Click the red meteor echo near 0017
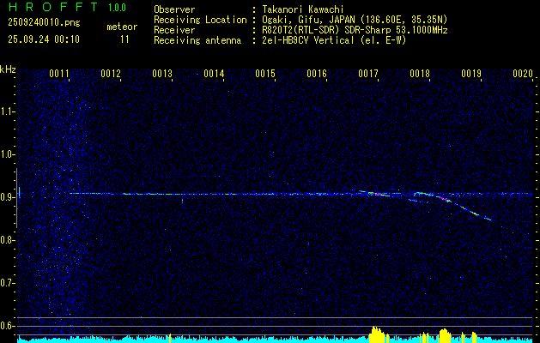The height and width of the screenshot is (343, 540). pyautogui.click(x=379, y=195)
